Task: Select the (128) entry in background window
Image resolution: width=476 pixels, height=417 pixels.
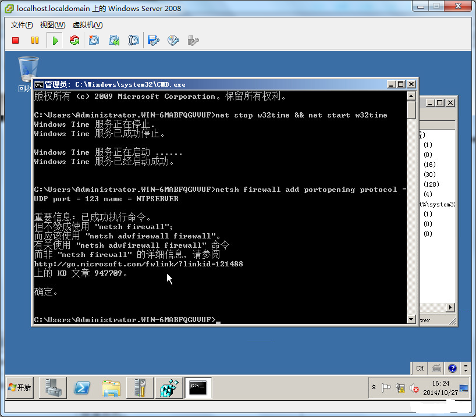Action: point(431,184)
